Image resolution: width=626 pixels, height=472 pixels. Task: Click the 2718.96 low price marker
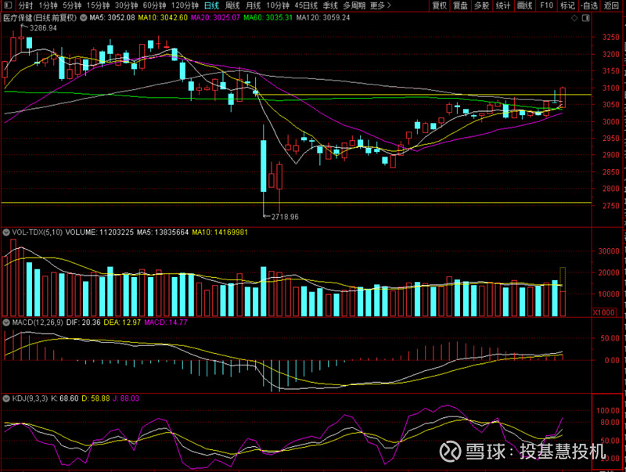point(286,216)
